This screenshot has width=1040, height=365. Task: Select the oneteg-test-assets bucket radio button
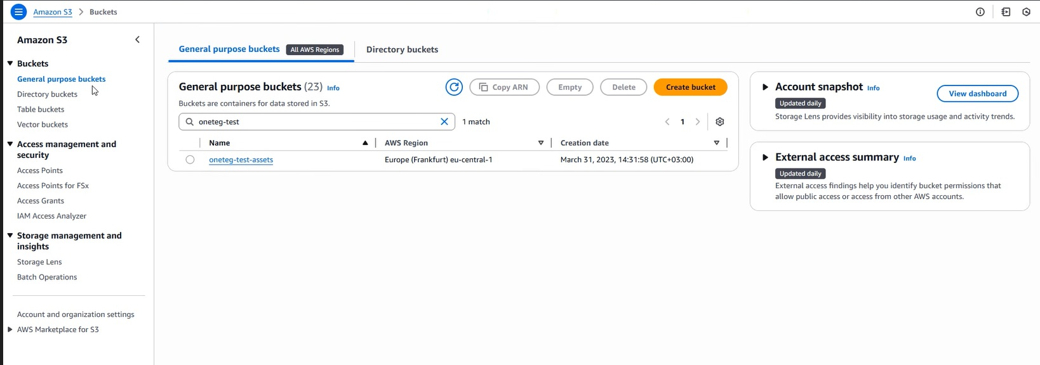pos(190,160)
